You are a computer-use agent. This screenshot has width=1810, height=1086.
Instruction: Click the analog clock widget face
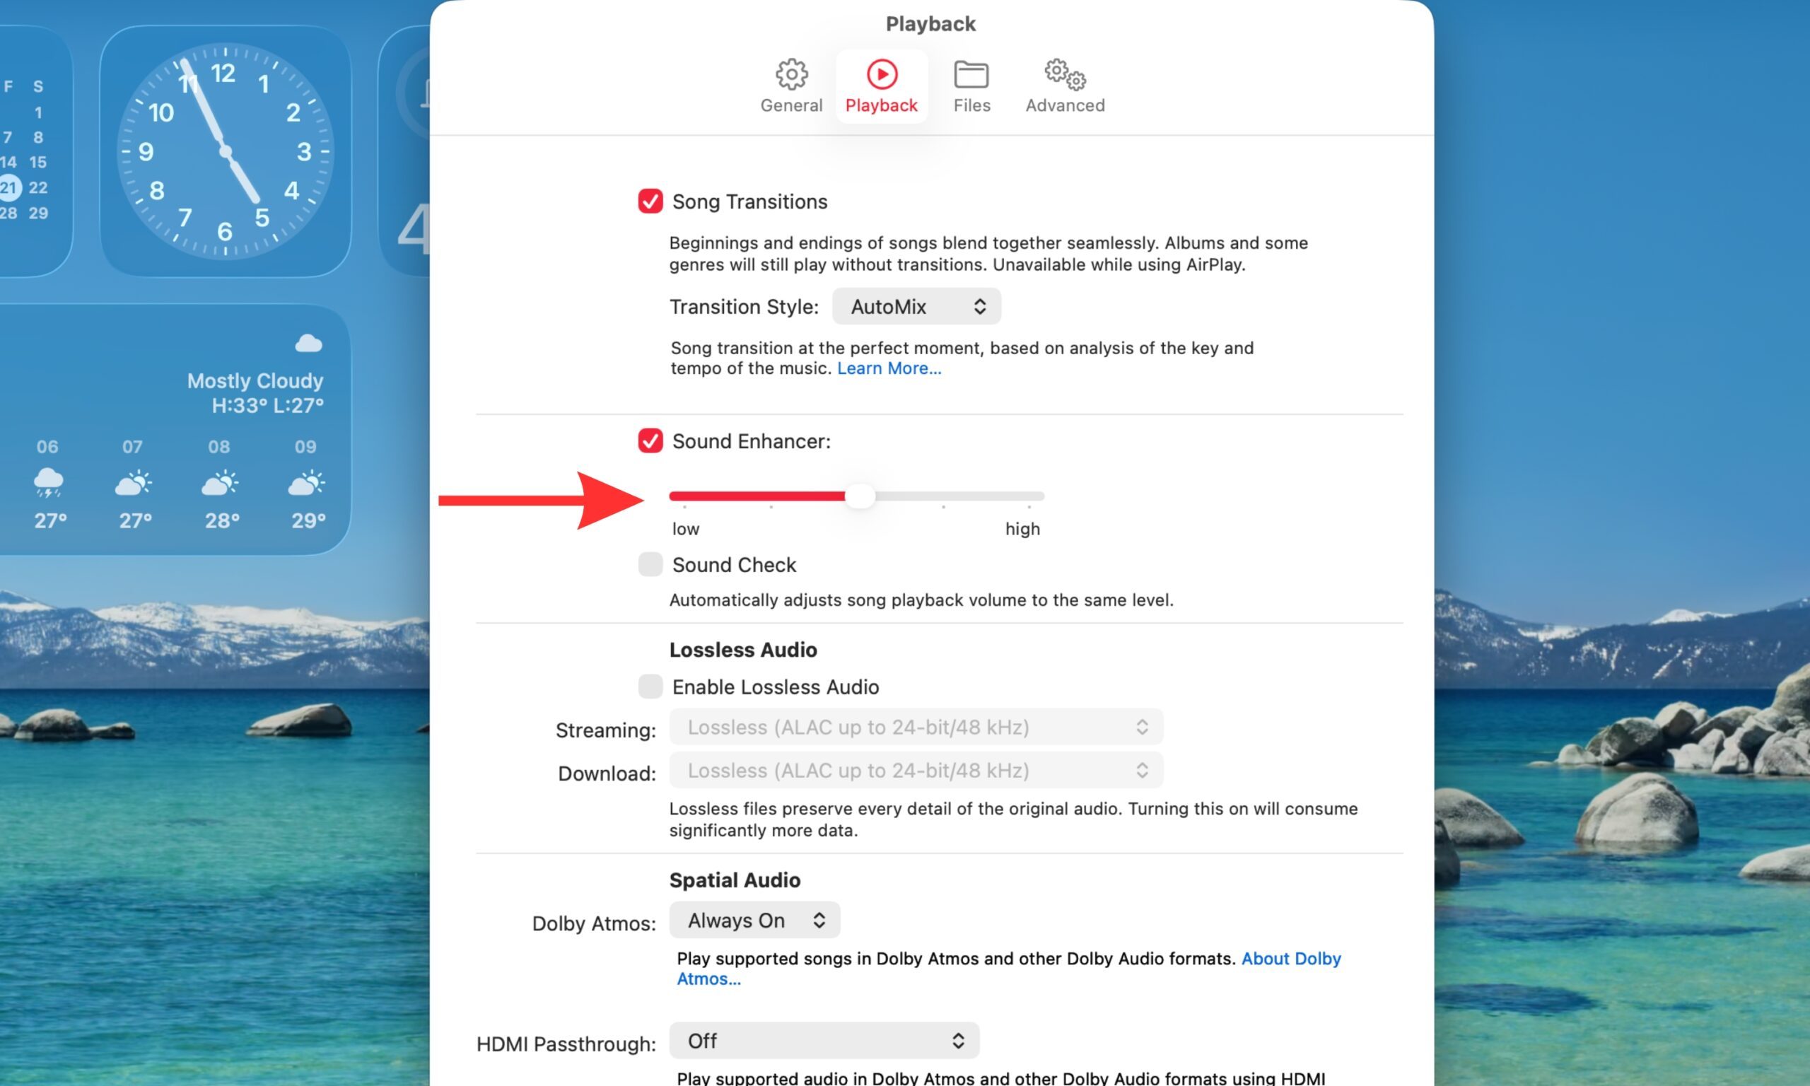pyautogui.click(x=226, y=151)
